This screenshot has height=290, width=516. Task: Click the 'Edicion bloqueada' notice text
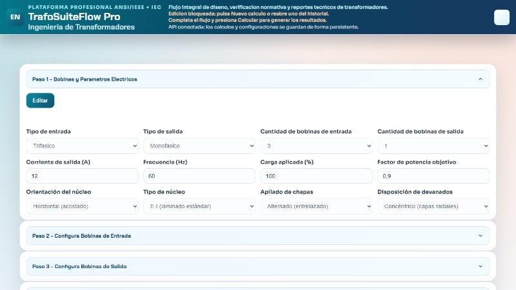click(x=248, y=14)
